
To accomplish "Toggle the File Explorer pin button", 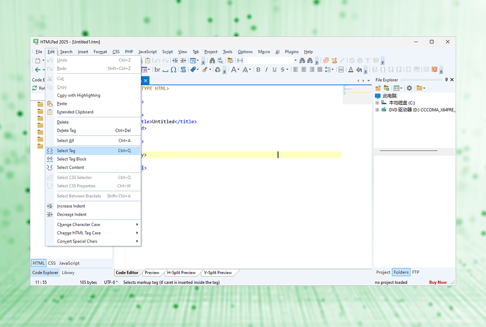I will point(446,80).
